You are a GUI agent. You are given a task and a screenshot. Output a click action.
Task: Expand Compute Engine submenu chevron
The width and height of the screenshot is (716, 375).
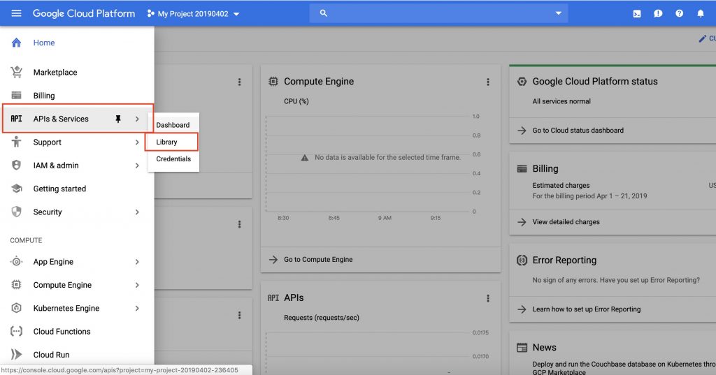click(137, 285)
